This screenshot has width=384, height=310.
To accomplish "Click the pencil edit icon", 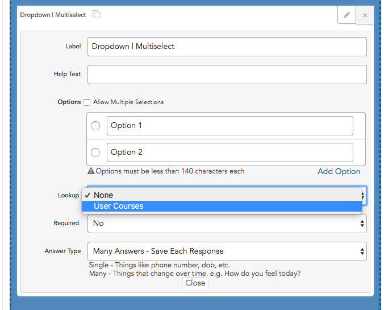I will 347,15.
